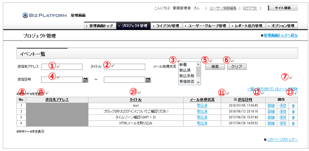Click title HTMLメールを取り込み
The height and width of the screenshot is (151, 309).
pos(135,123)
